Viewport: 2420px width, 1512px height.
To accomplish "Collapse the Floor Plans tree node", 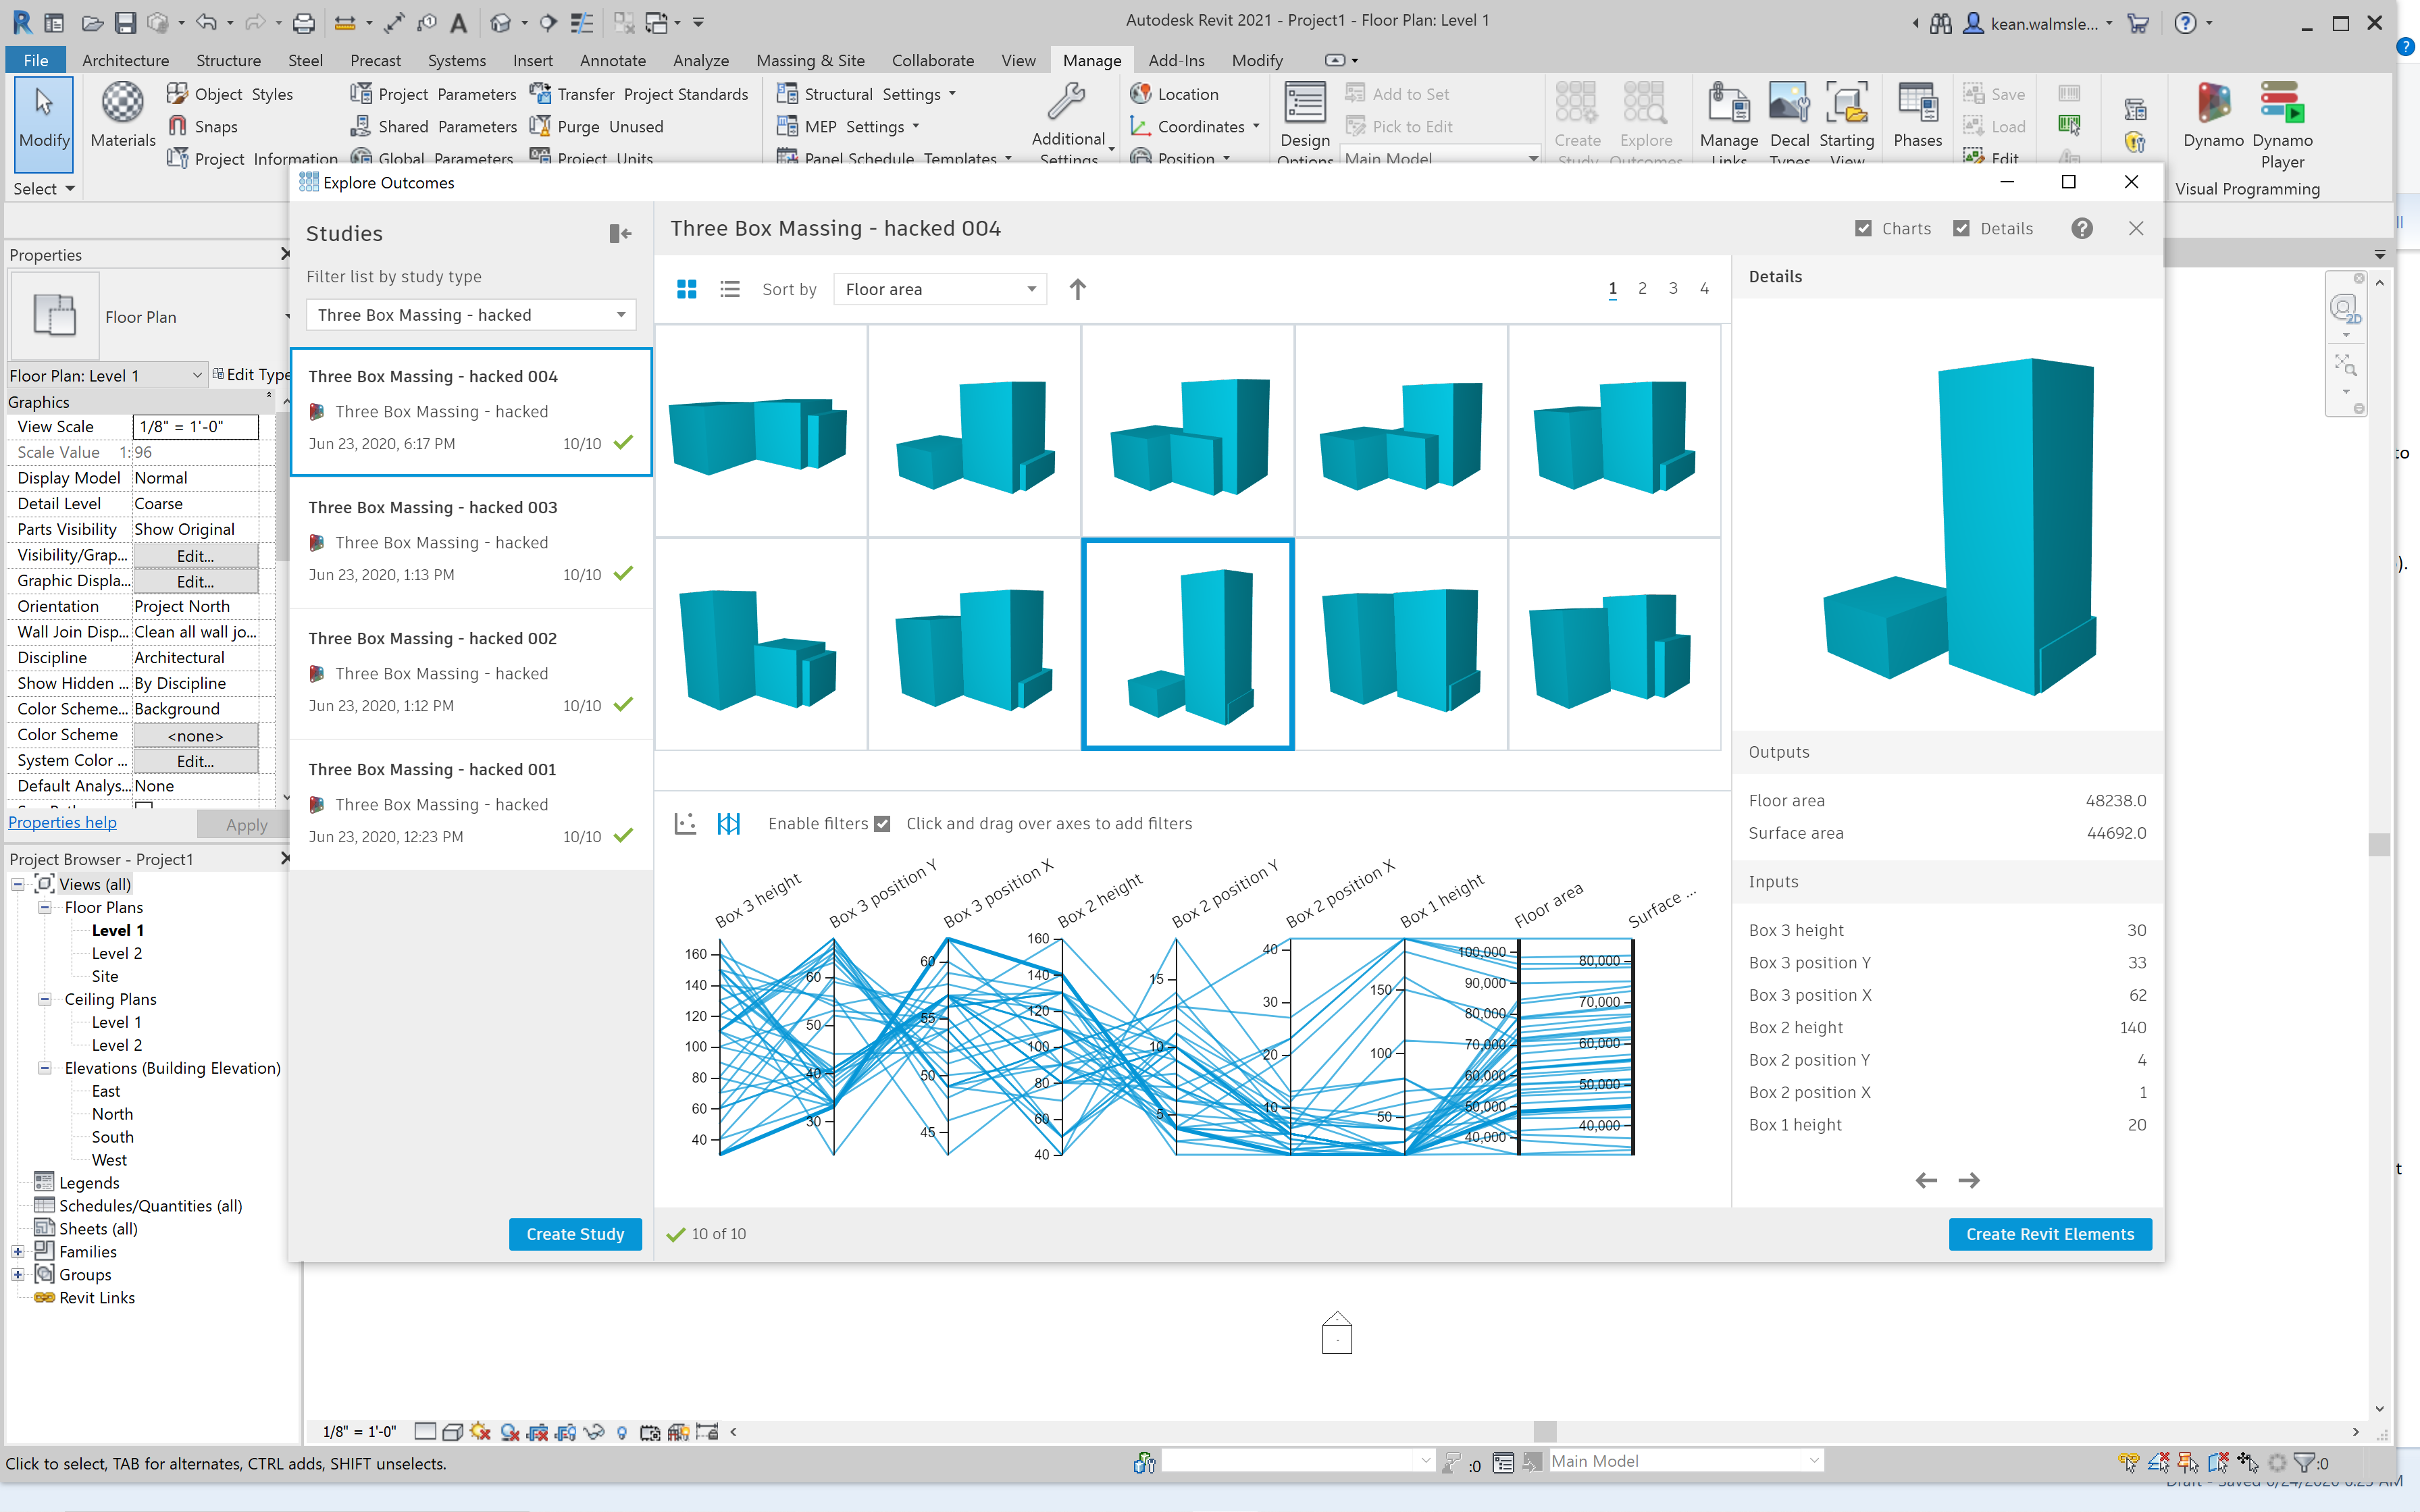I will click(45, 907).
